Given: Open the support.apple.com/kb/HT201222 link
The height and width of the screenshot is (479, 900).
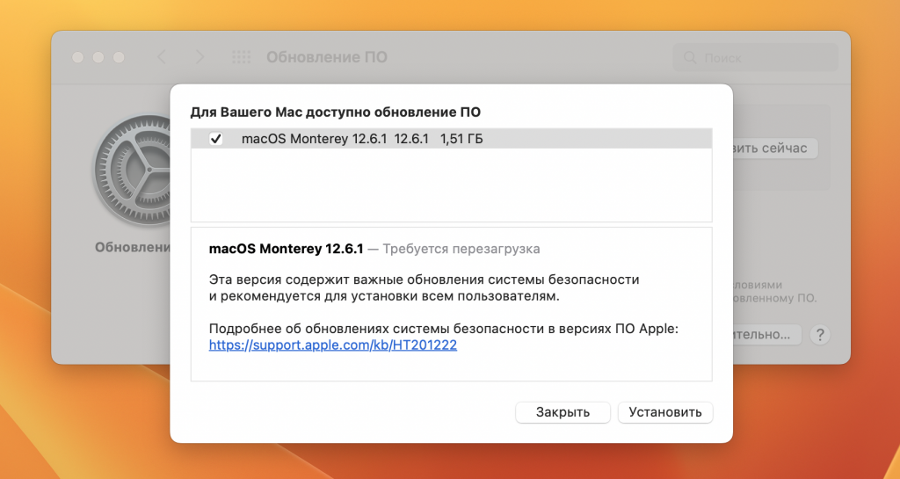Looking at the screenshot, I should pos(333,345).
